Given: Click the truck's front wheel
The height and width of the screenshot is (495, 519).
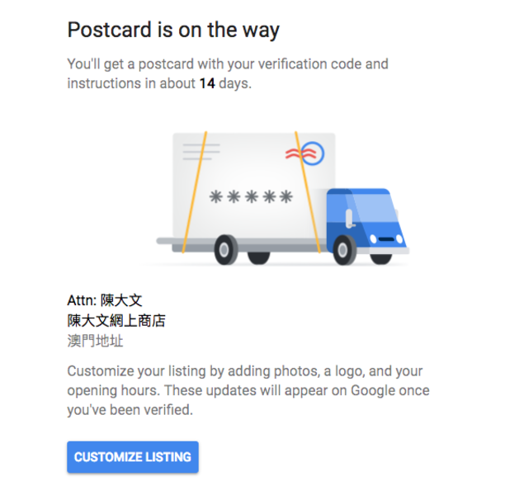Looking at the screenshot, I should pyautogui.click(x=344, y=250).
